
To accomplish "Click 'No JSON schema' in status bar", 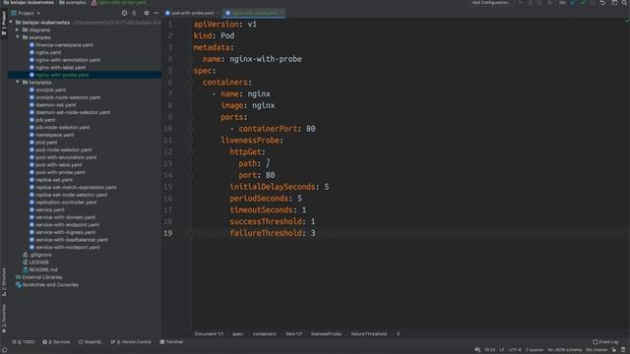I will [564, 350].
